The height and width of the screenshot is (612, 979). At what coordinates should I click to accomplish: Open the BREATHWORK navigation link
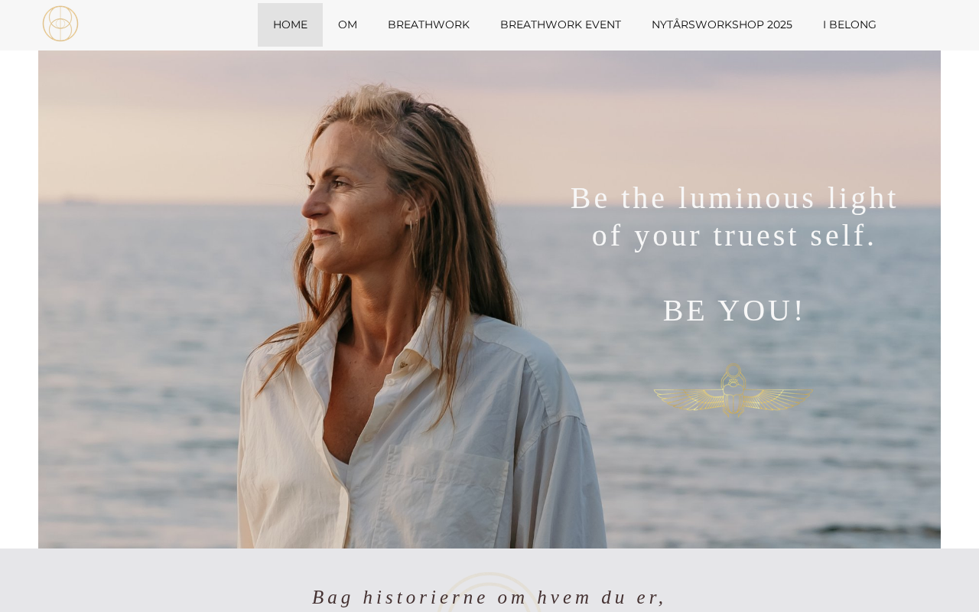[x=428, y=24]
